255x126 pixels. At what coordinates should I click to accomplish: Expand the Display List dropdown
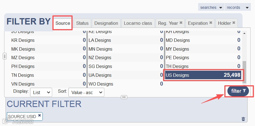tap(41, 92)
